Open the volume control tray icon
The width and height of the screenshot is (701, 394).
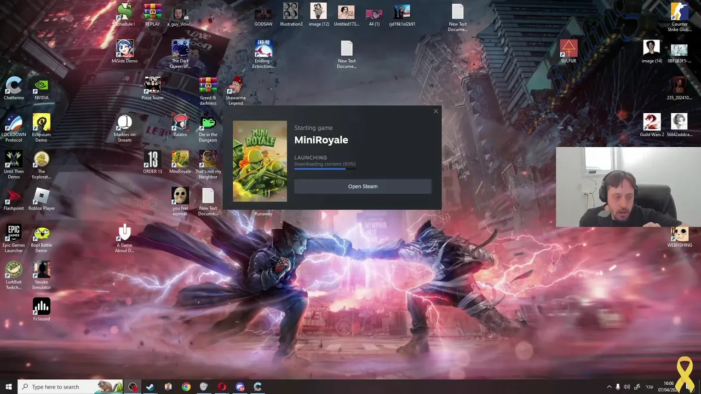[627, 387]
